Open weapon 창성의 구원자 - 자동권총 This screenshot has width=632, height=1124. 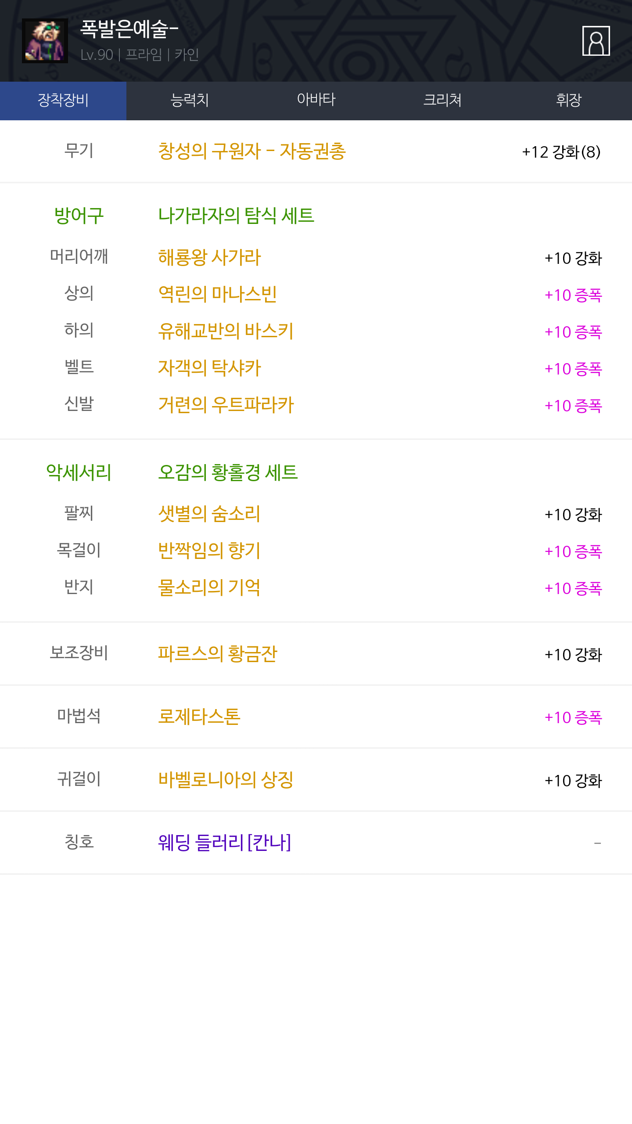[x=252, y=151]
